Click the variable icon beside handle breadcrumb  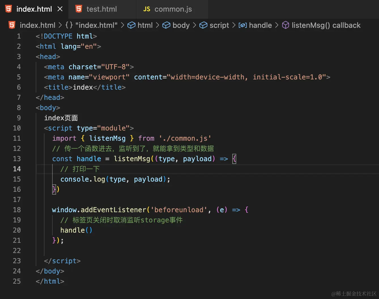[243, 25]
